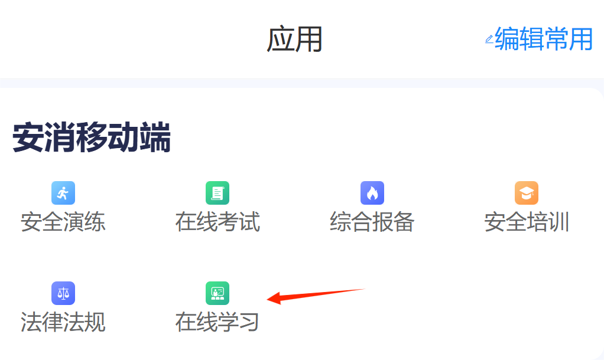Viewport: 604px width, 364px height.
Task: Launch the green 在线学习 classroom icon
Action: click(x=217, y=293)
